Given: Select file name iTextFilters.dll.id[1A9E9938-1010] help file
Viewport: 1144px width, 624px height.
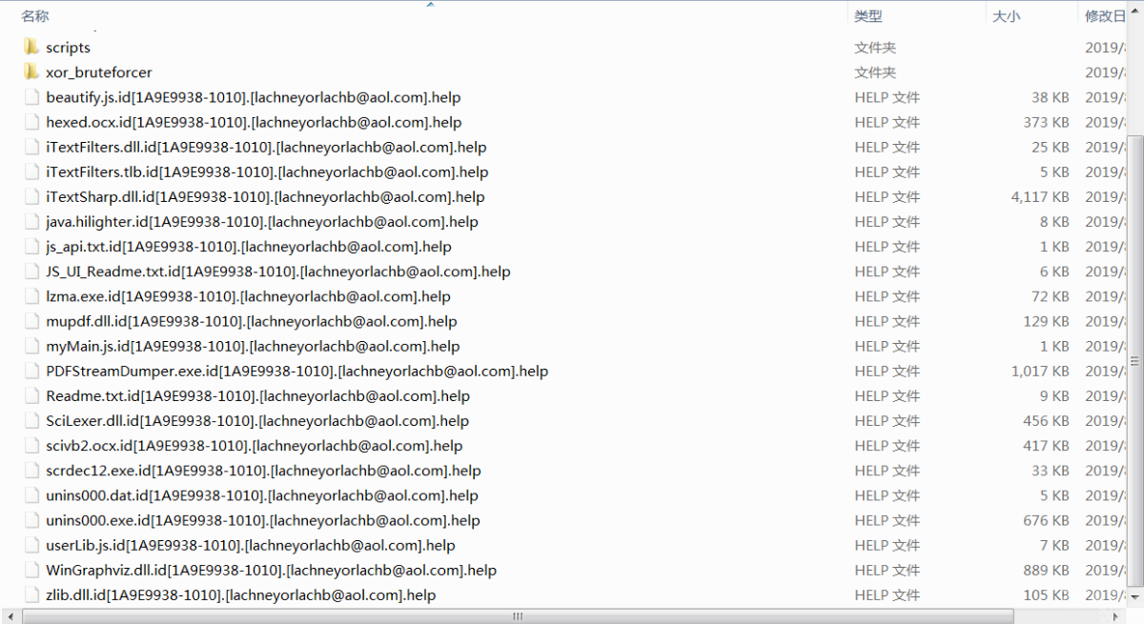Looking at the screenshot, I should [266, 147].
